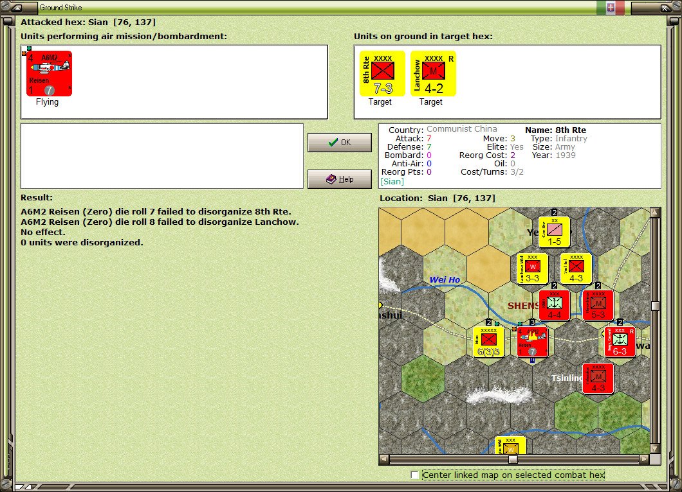Click the red SNLF 4-4 marine counter on map
Image resolution: width=682 pixels, height=492 pixels.
coord(554,305)
